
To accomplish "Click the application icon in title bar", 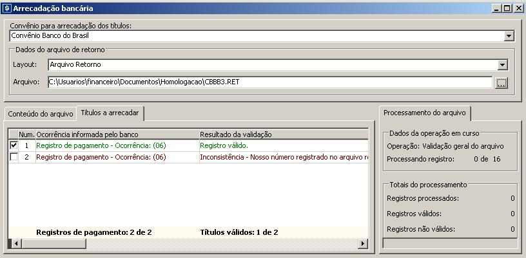I will (x=7, y=8).
